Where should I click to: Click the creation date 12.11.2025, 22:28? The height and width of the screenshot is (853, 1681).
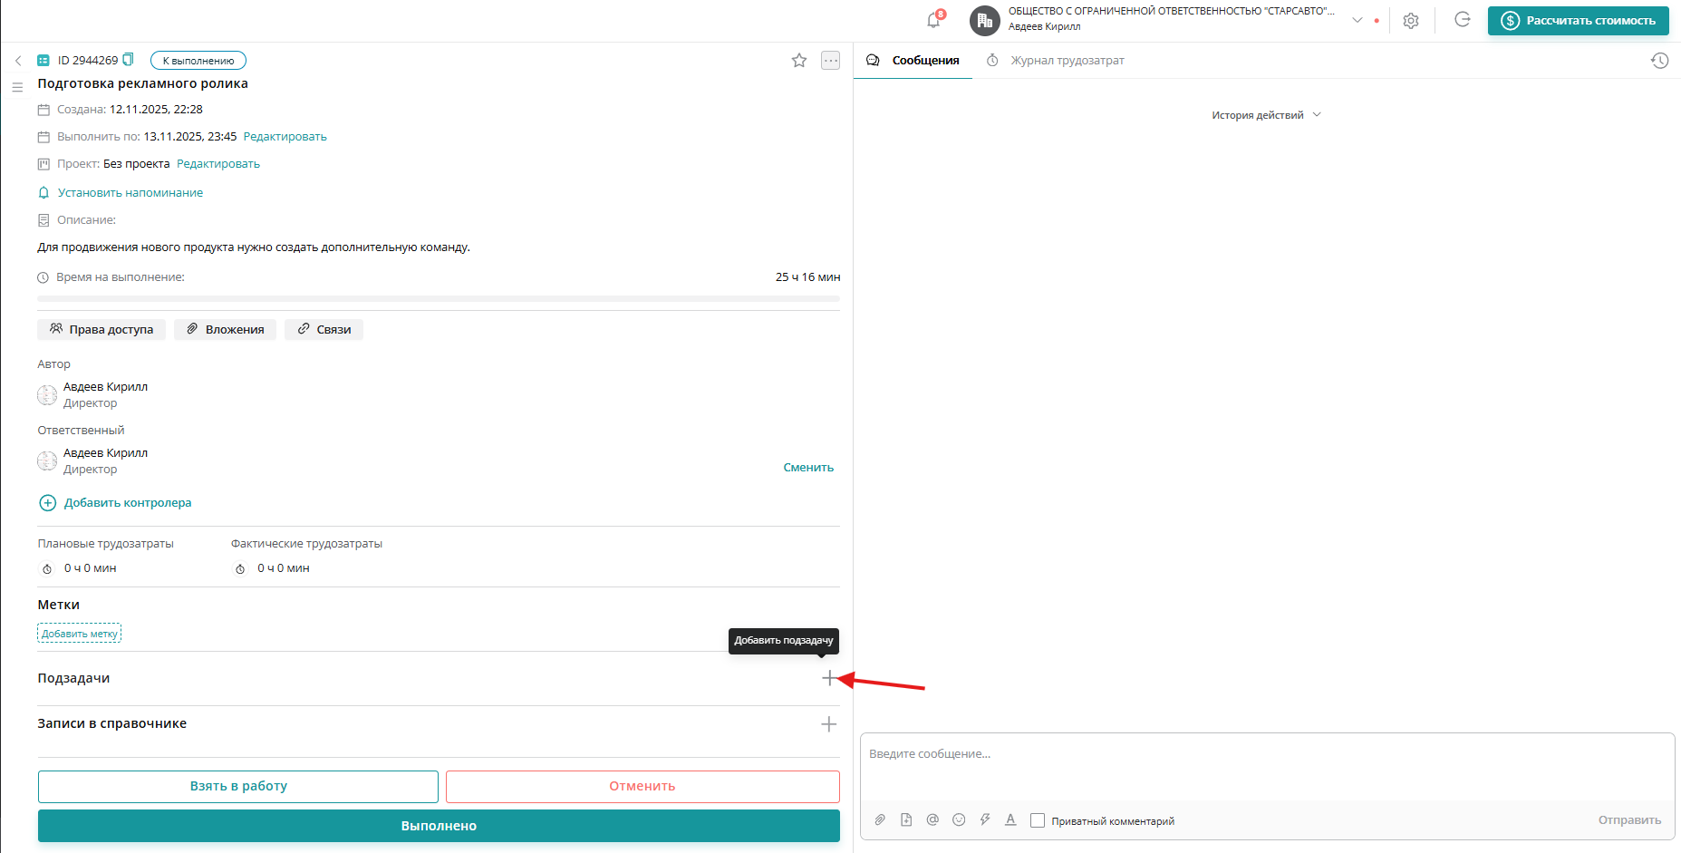click(x=156, y=110)
